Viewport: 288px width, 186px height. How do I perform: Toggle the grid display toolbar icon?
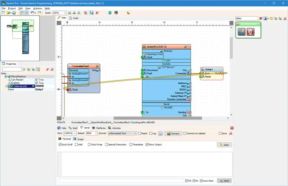[x=27, y=13]
